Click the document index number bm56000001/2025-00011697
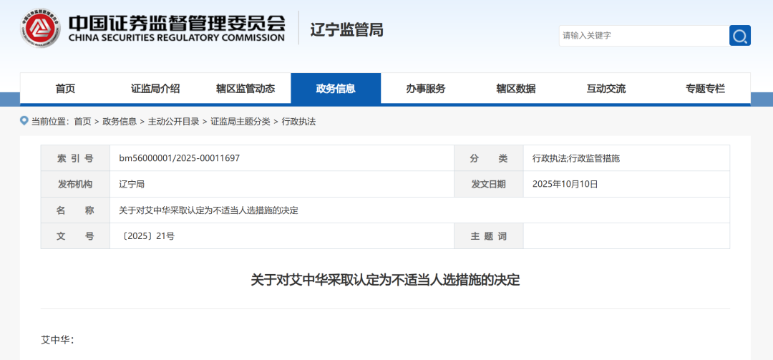This screenshot has height=360, width=773. point(180,158)
